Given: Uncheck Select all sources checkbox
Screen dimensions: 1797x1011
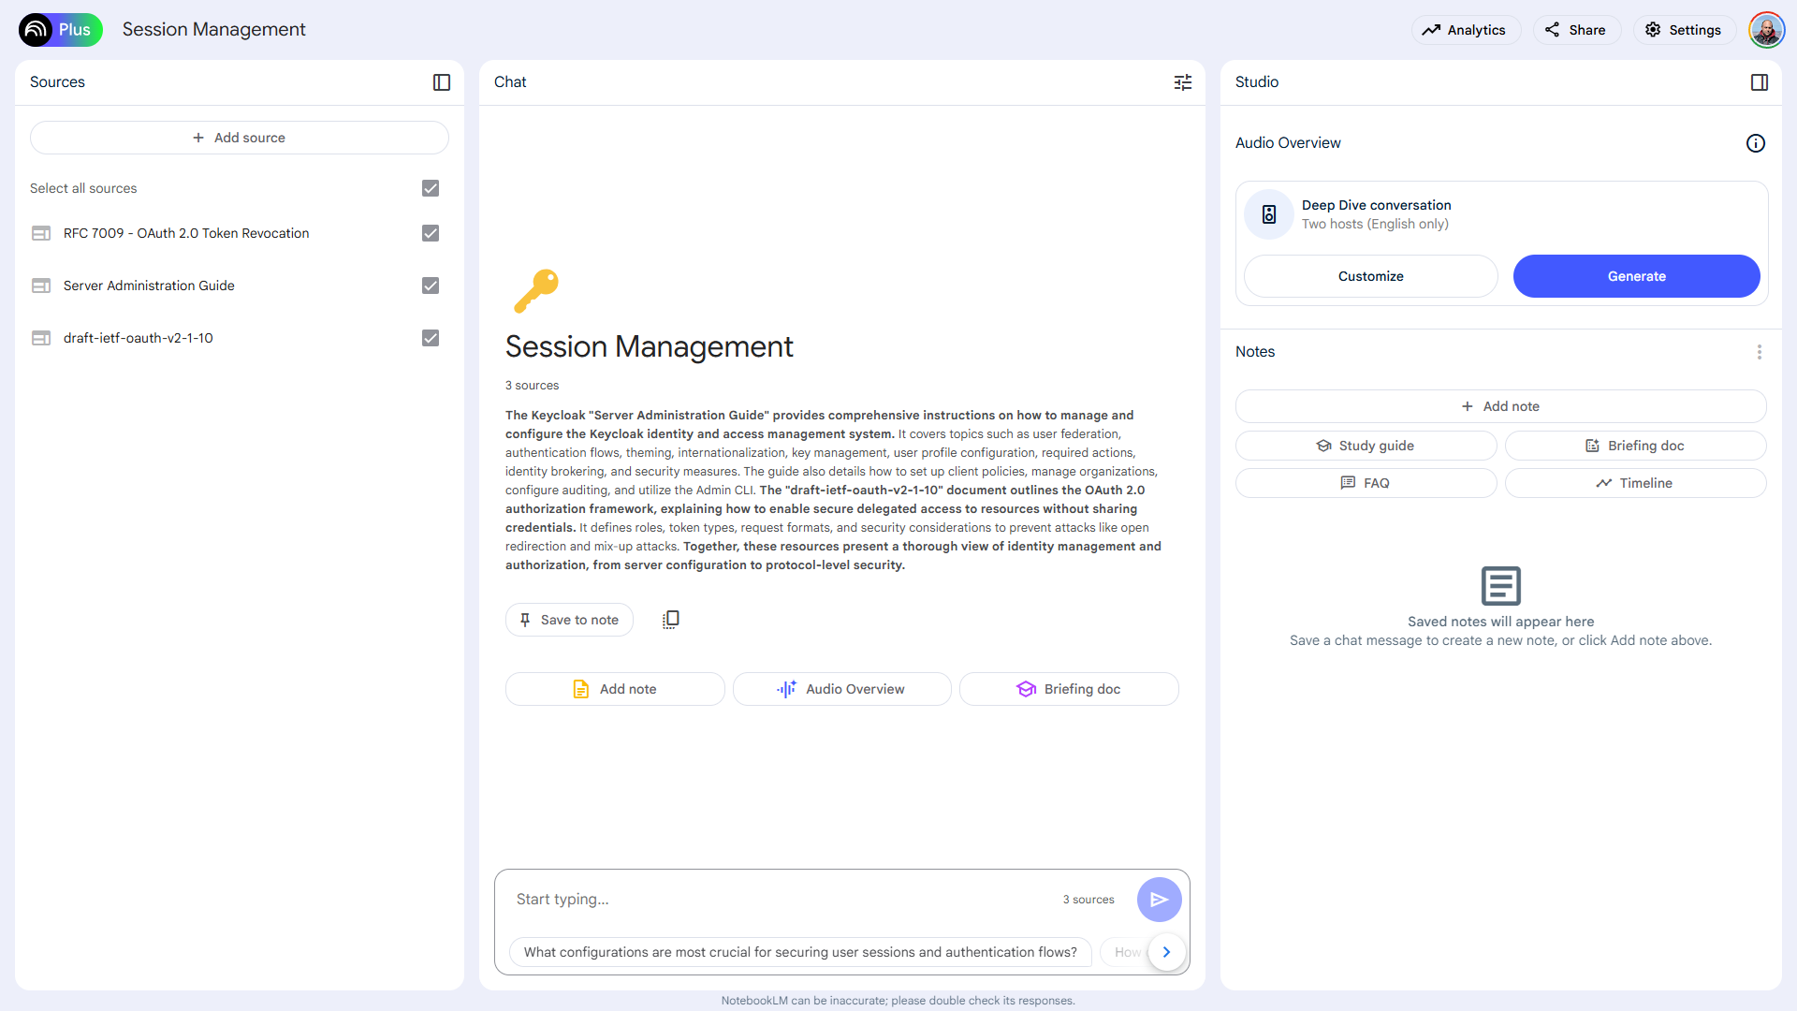Looking at the screenshot, I should (431, 188).
